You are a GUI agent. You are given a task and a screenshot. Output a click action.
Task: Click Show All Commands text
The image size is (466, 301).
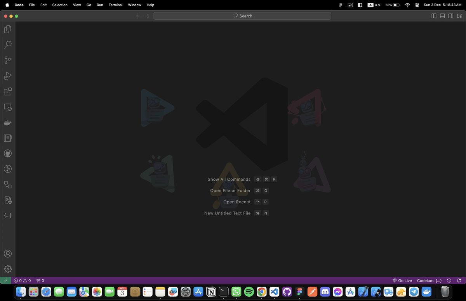[x=229, y=179]
